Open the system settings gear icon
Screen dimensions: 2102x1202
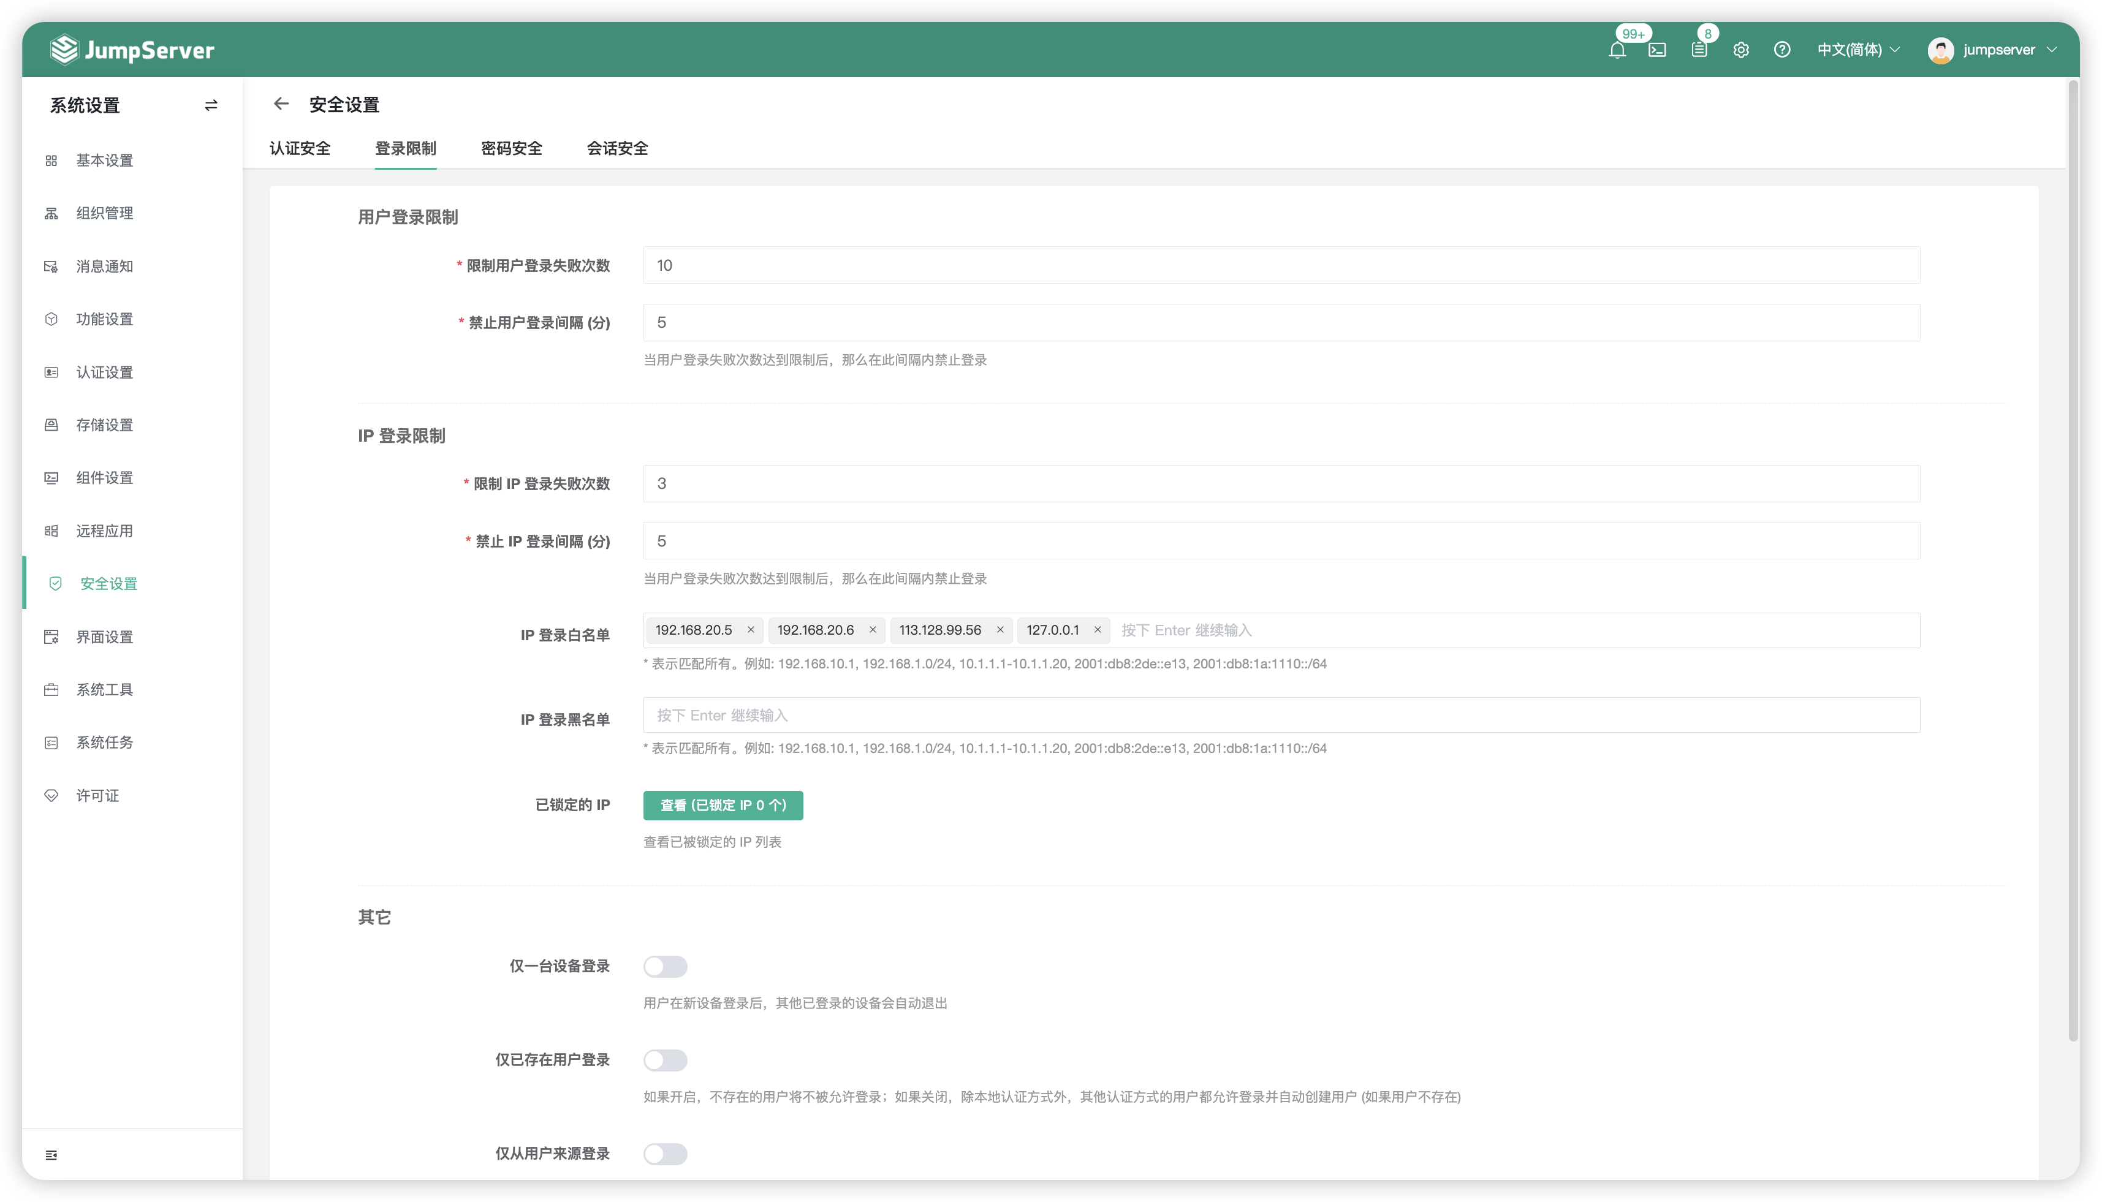point(1740,50)
